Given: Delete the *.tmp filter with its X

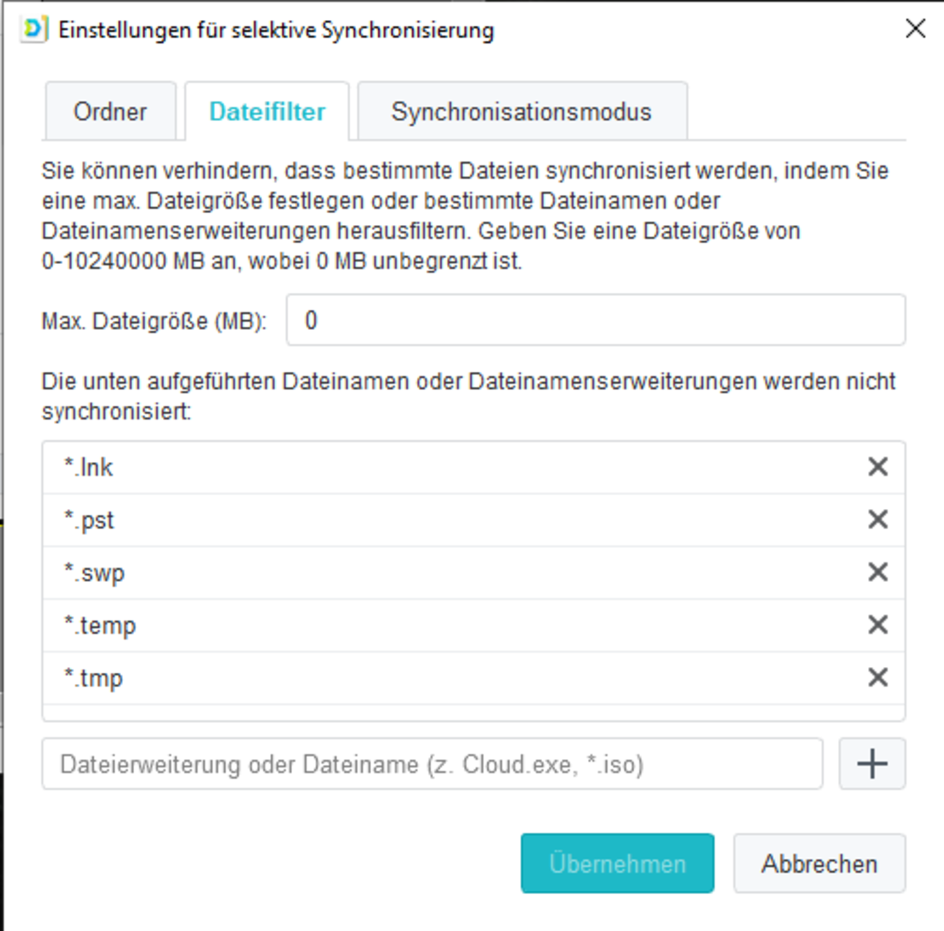Looking at the screenshot, I should point(878,677).
